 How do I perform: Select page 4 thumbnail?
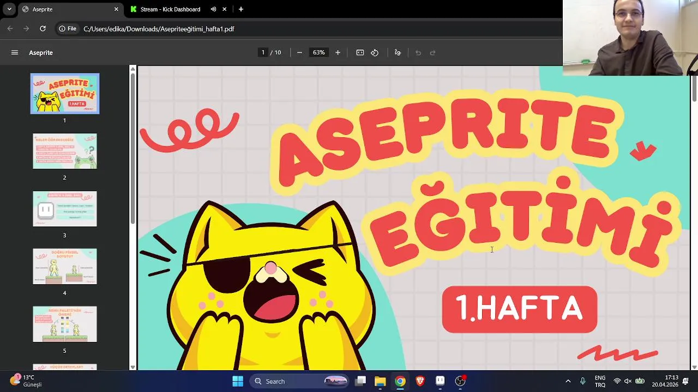[x=65, y=266]
